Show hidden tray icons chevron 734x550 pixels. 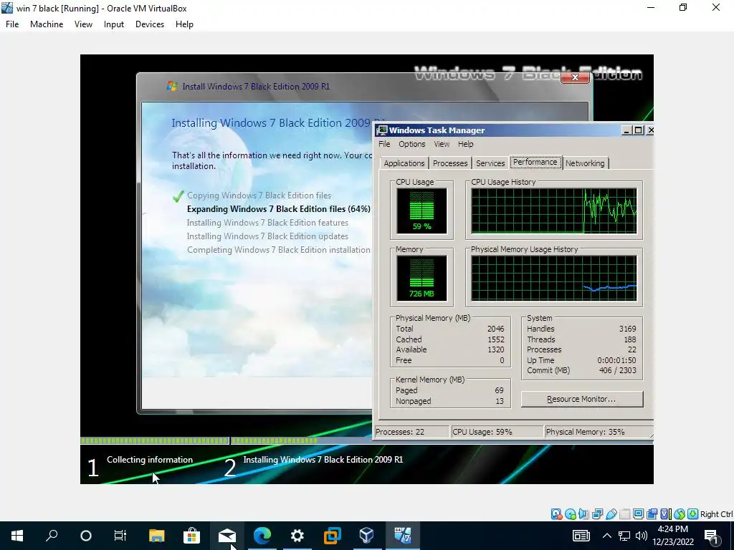606,536
